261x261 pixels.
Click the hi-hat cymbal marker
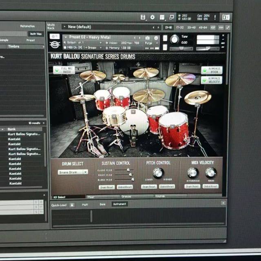82,102
